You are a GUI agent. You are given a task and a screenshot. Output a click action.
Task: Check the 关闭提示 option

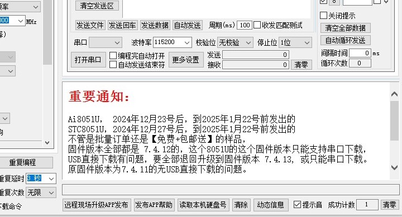[x=323, y=16]
